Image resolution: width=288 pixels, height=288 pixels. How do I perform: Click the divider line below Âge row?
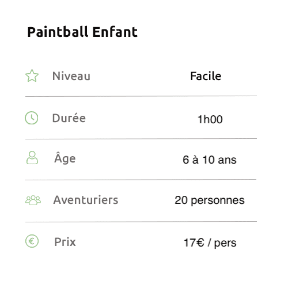click(x=141, y=180)
